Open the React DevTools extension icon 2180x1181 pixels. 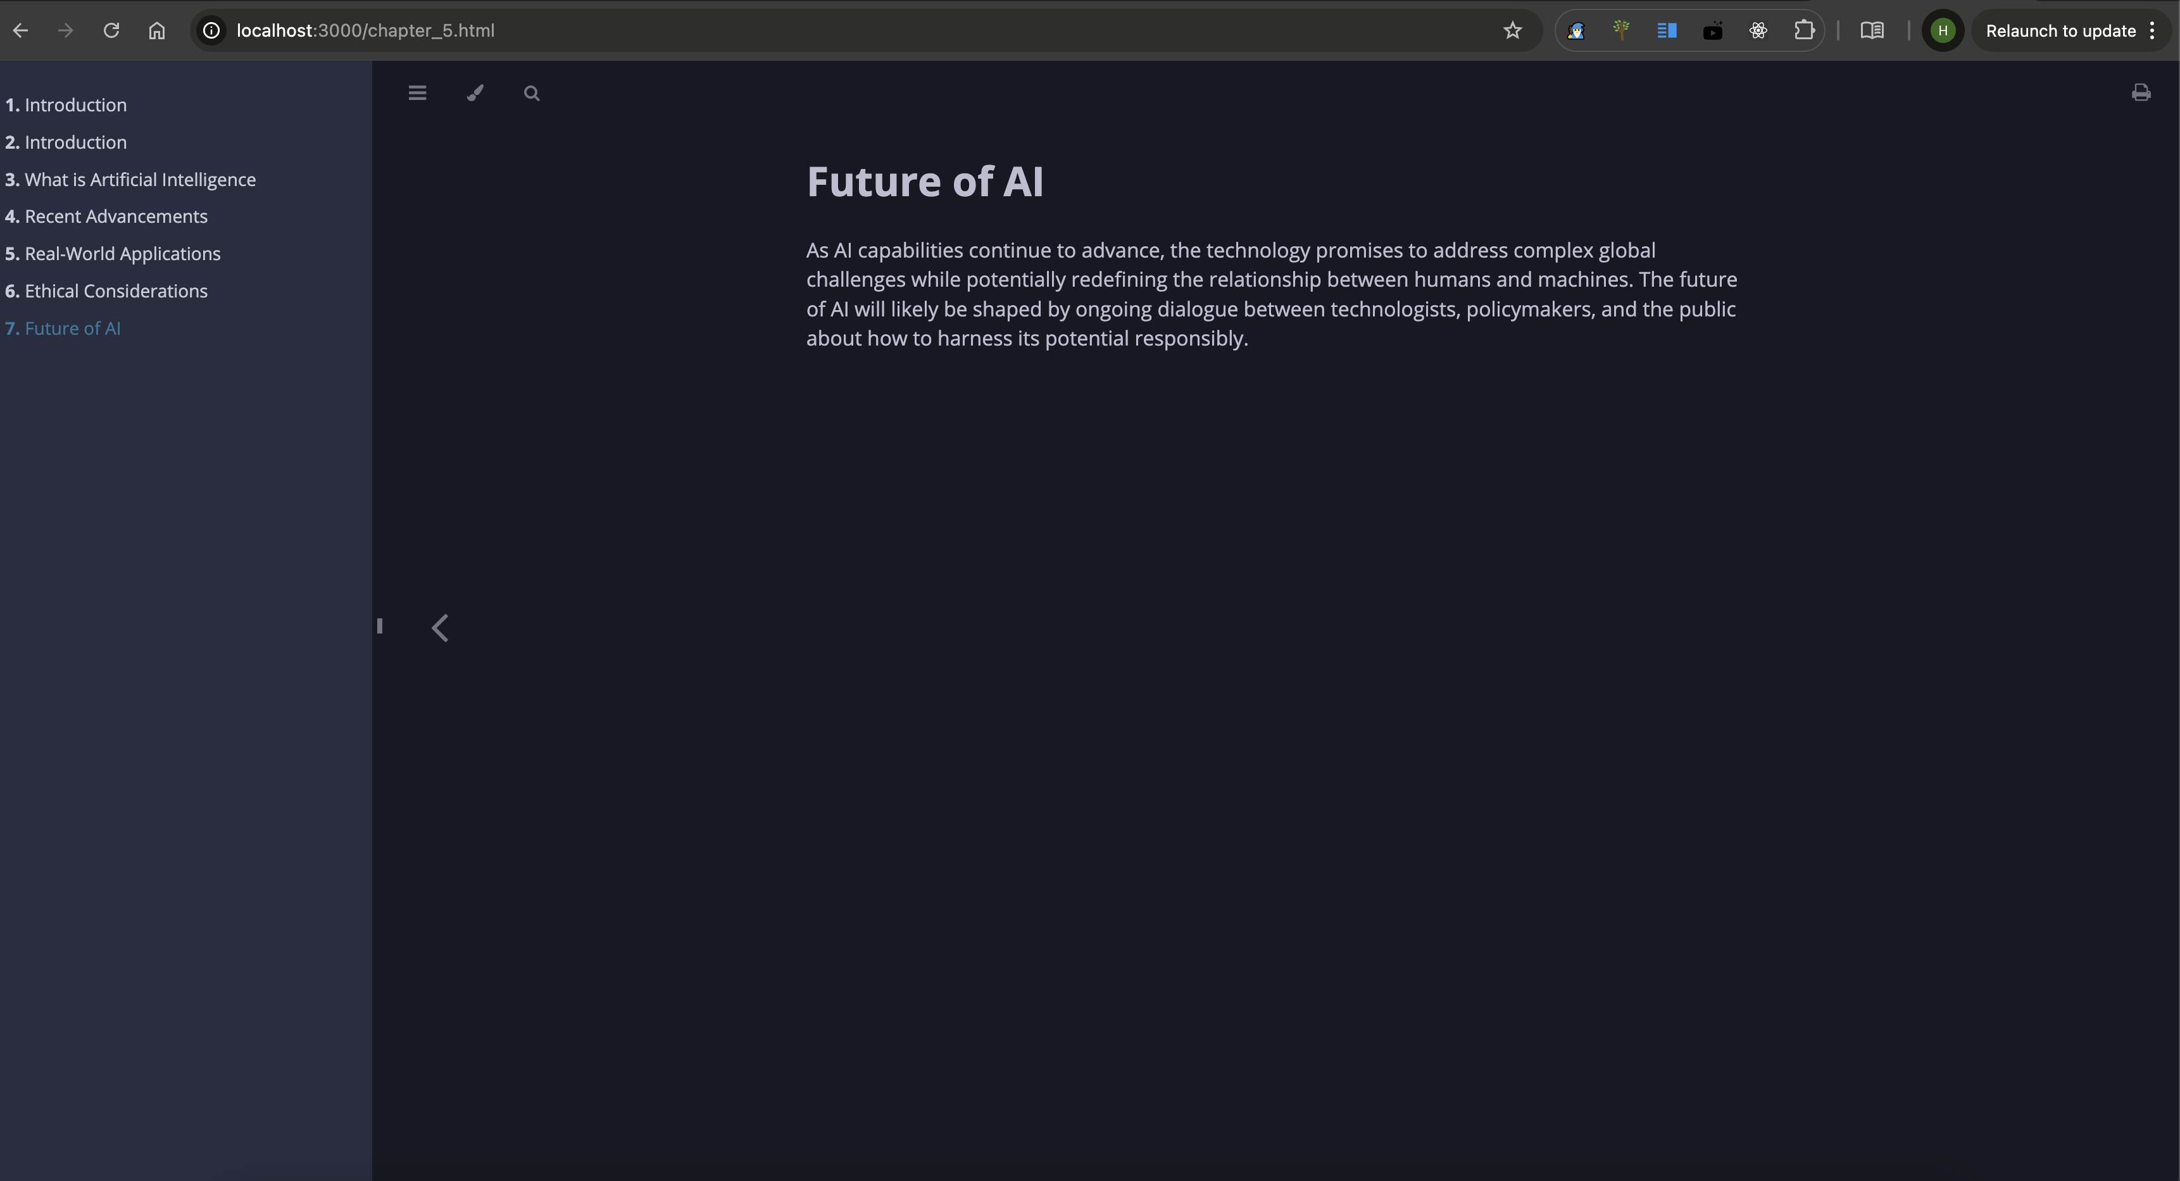(1758, 30)
